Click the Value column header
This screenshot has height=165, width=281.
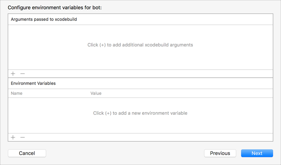click(96, 93)
